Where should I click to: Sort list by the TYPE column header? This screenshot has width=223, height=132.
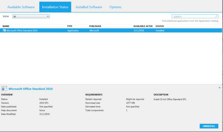(x=70, y=26)
